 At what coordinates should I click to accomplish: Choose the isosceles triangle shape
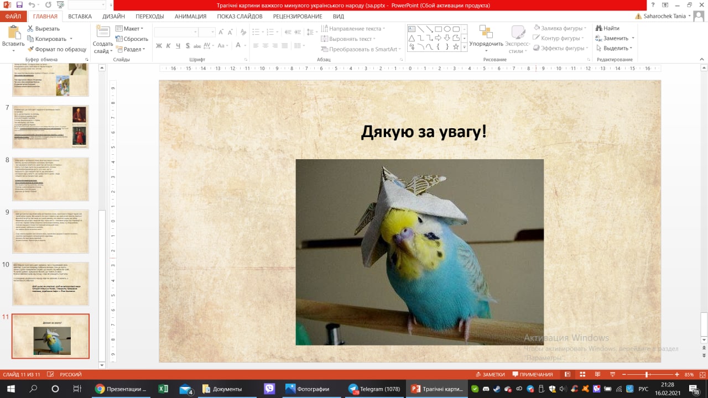412,38
